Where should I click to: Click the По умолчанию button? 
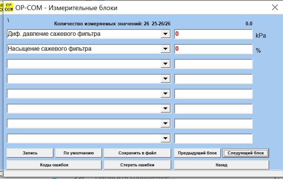(79, 153)
